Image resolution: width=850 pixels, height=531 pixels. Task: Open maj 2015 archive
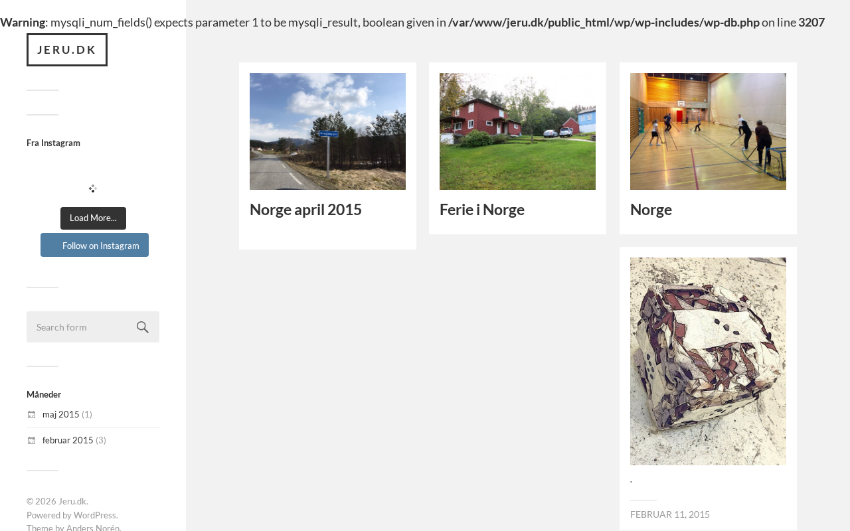click(x=61, y=414)
